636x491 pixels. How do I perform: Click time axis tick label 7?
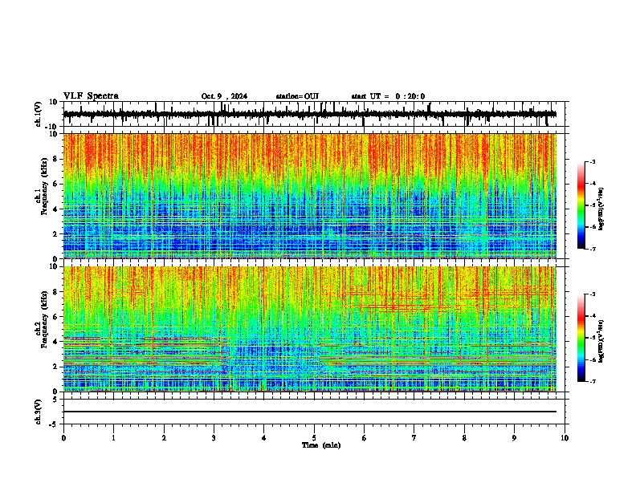(x=414, y=438)
